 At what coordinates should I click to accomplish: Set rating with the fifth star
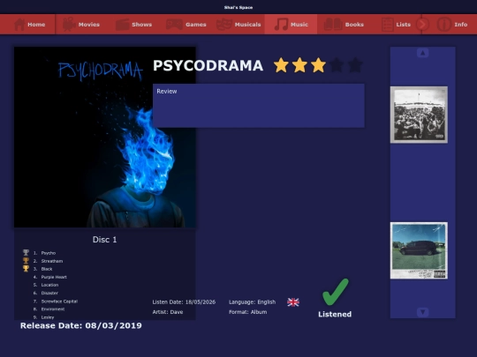pyautogui.click(x=355, y=65)
